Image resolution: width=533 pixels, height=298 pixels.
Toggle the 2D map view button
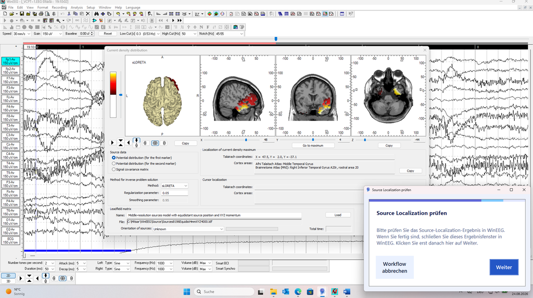pyautogui.click(x=8, y=276)
